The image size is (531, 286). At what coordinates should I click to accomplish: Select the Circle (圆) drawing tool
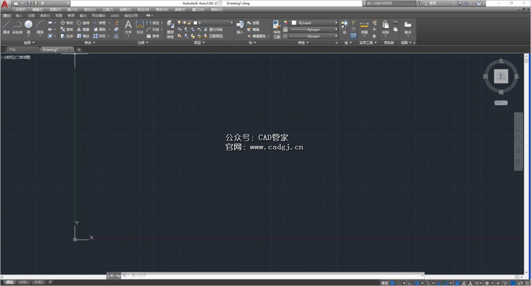tap(29, 27)
